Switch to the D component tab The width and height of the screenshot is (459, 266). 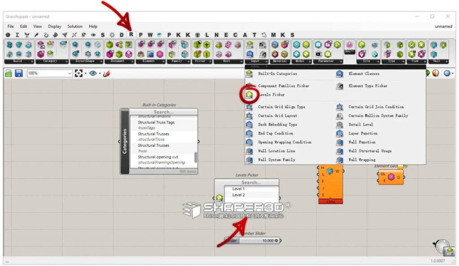click(121, 35)
